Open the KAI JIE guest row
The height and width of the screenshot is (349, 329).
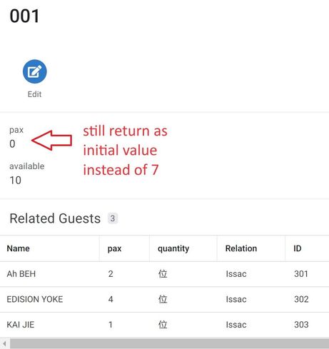click(164, 325)
